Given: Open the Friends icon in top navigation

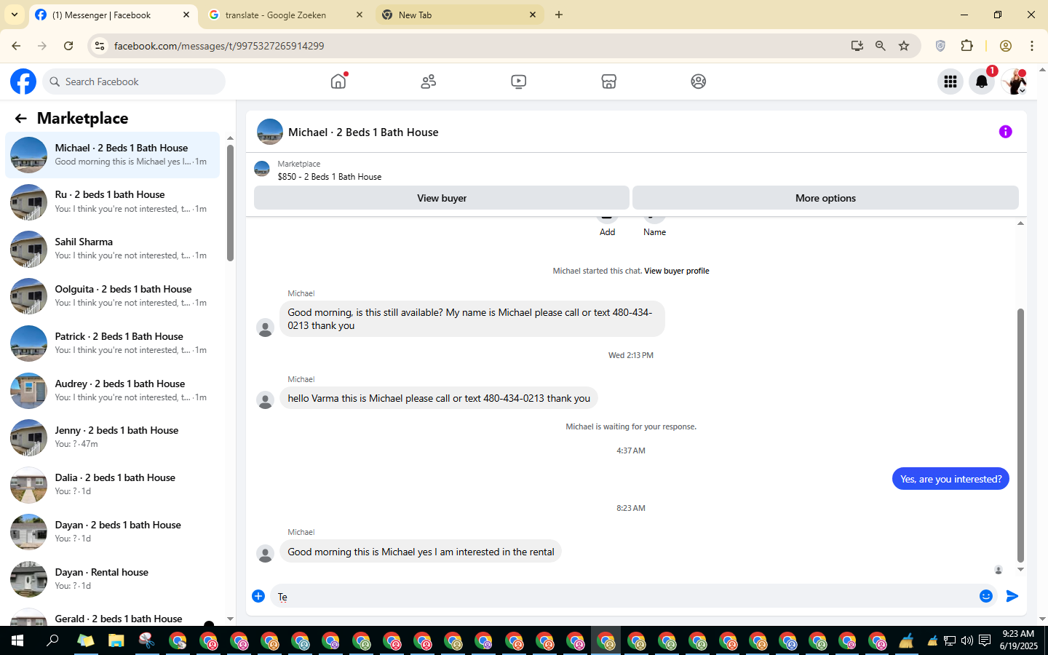Looking at the screenshot, I should [429, 82].
